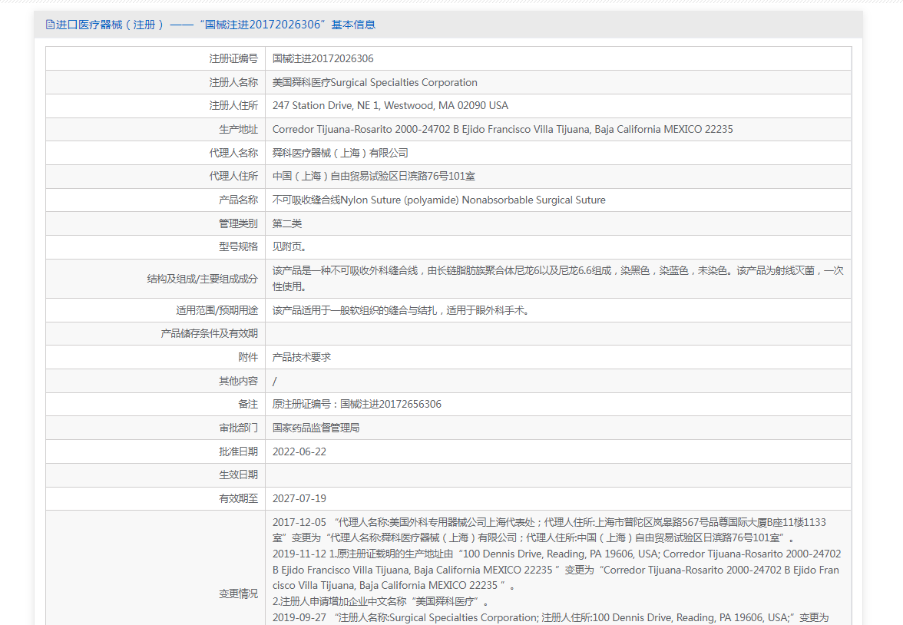Select original number 国械注进20172656306 remark
The height and width of the screenshot is (625, 903).
coord(357,405)
